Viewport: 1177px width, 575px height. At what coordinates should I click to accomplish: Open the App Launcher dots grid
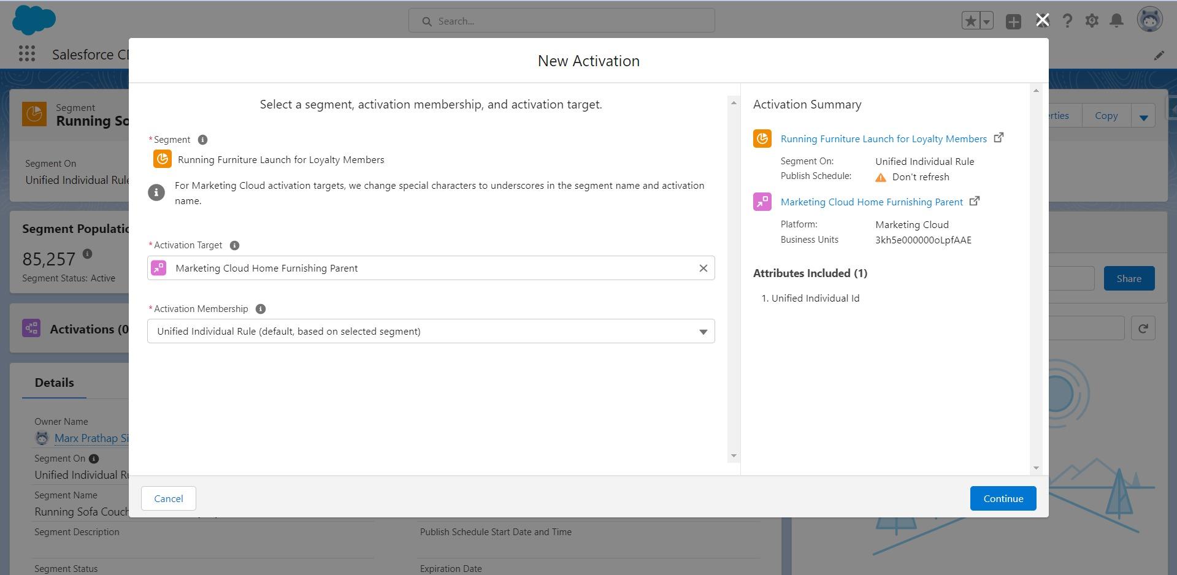click(26, 54)
